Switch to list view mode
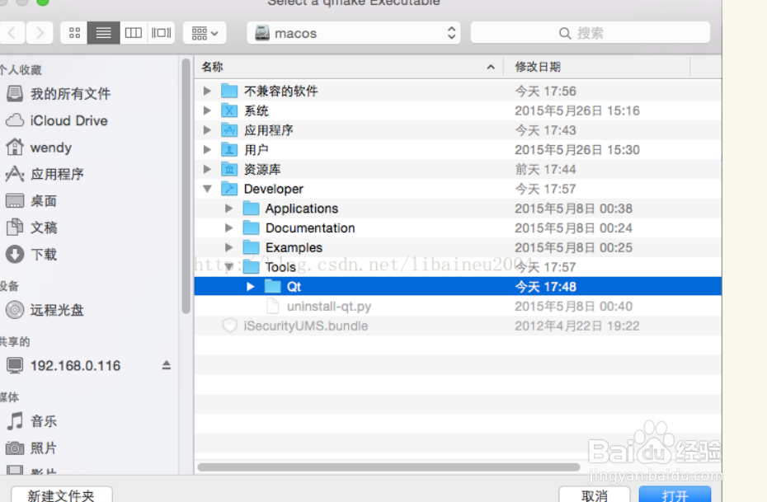Screen dimensions: 767x502 point(102,32)
